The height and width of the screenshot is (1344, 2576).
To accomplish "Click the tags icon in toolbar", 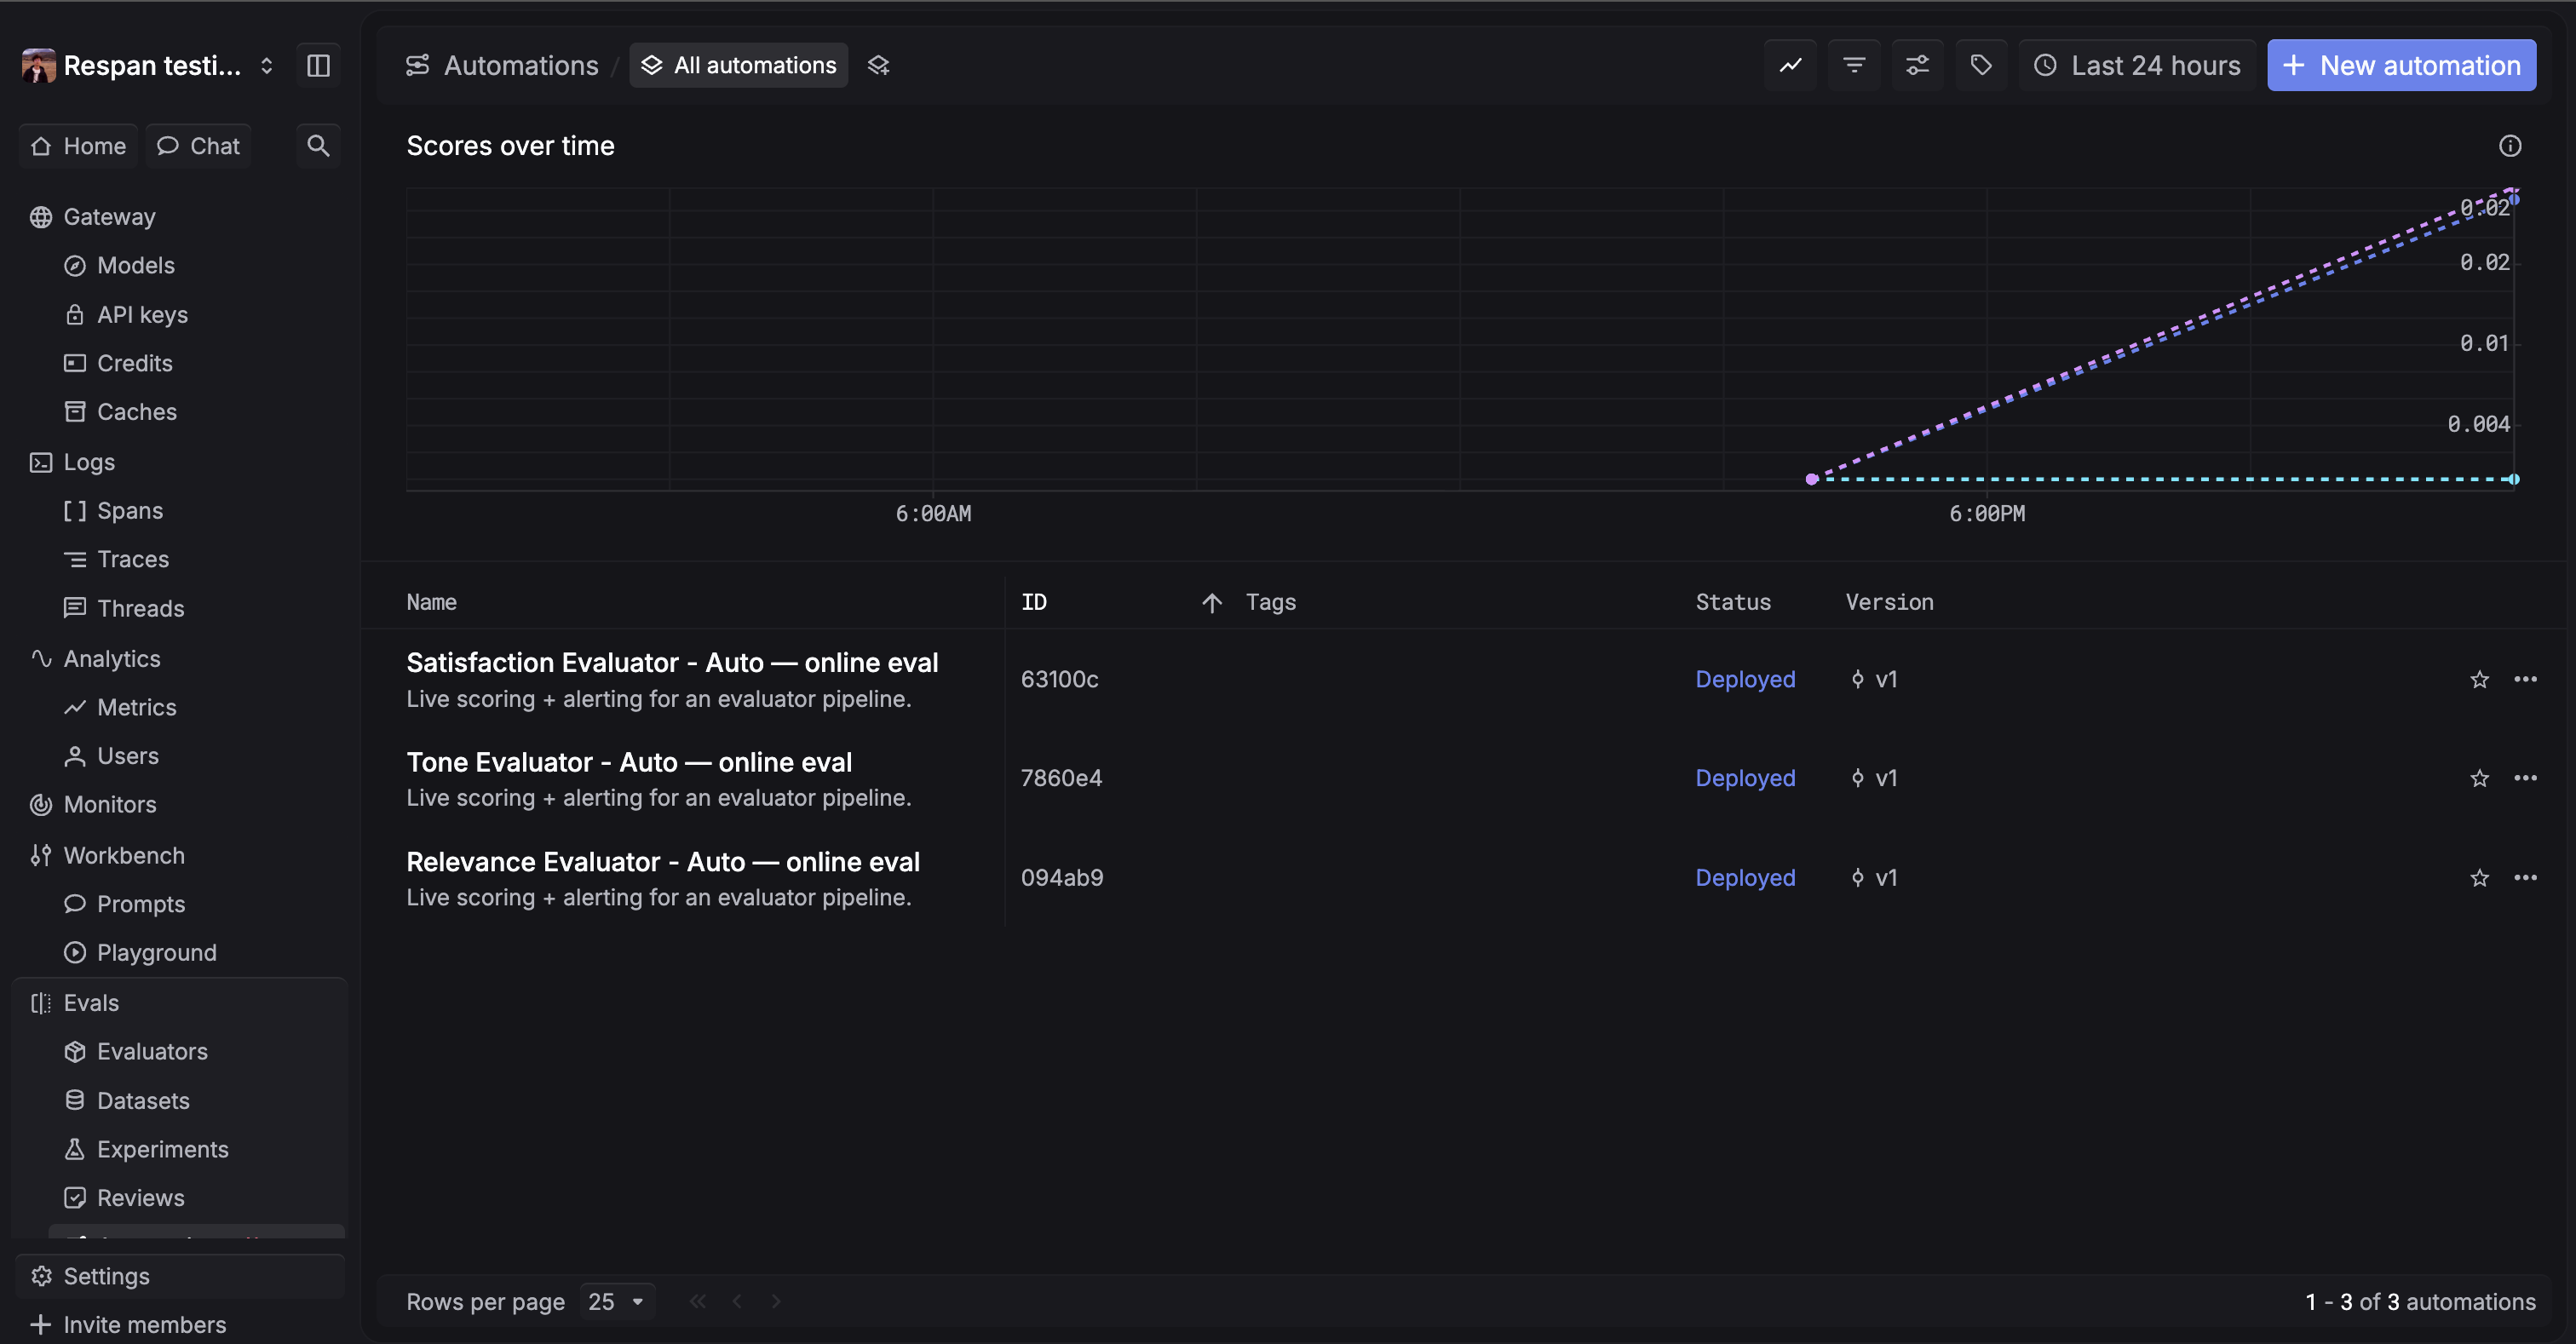I will (x=1981, y=66).
